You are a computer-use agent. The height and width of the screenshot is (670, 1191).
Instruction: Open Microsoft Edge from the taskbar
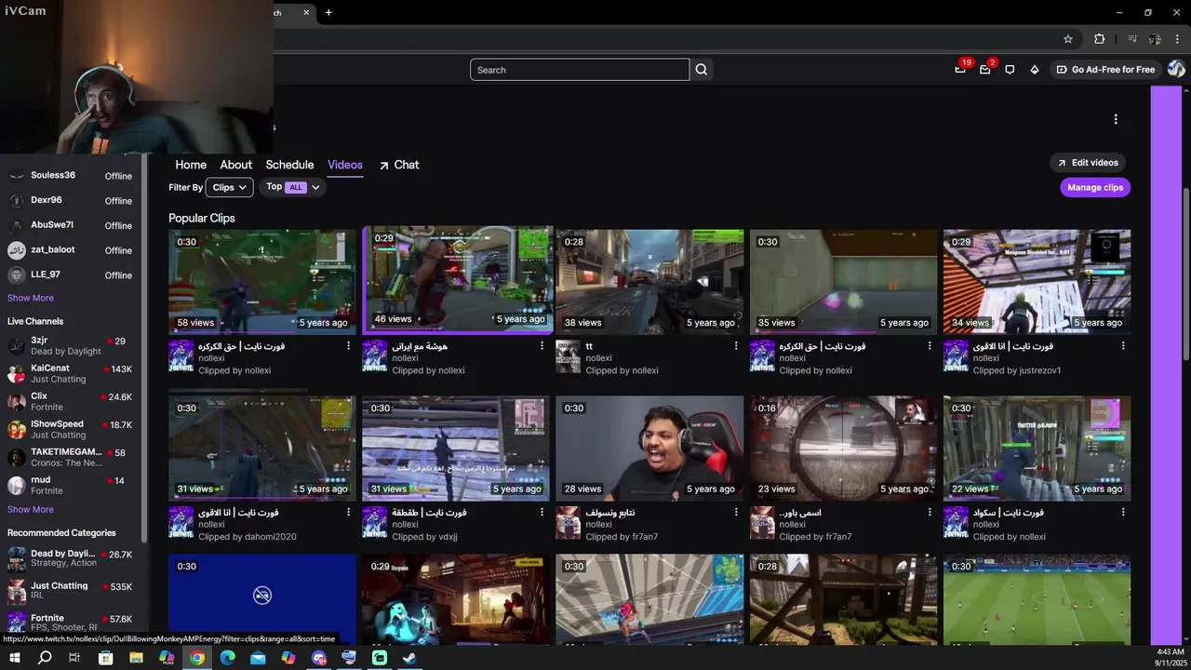click(228, 658)
